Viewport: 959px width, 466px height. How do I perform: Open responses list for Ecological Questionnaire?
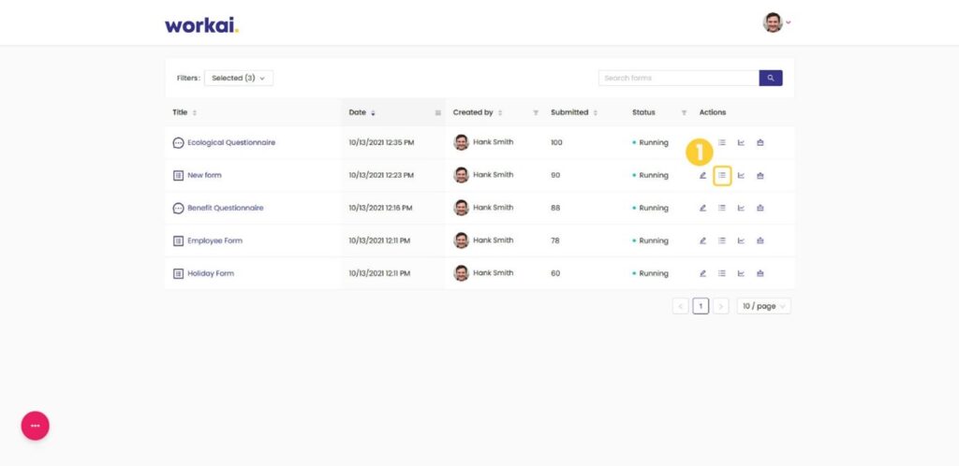(x=722, y=142)
